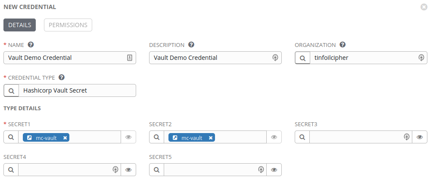
Task: Remove mc-vault tag from Secret2
Action: [x=211, y=138]
